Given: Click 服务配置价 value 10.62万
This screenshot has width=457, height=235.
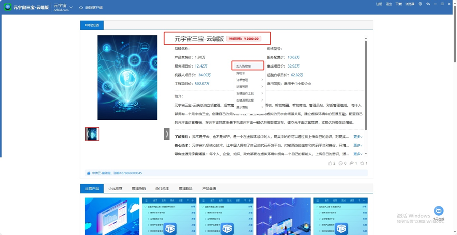Looking at the screenshot, I should click(x=294, y=57).
